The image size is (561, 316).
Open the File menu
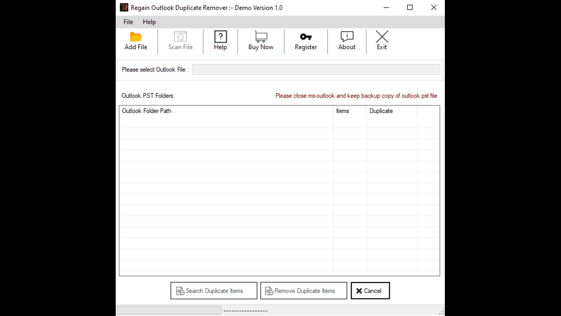pos(128,22)
